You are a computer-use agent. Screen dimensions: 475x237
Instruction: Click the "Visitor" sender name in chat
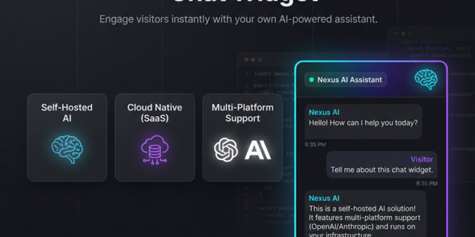click(x=422, y=159)
